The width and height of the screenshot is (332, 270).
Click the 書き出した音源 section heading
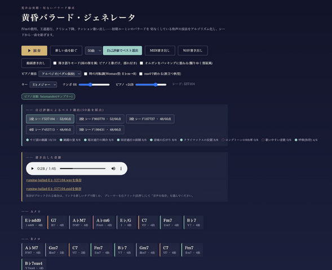[44, 157]
